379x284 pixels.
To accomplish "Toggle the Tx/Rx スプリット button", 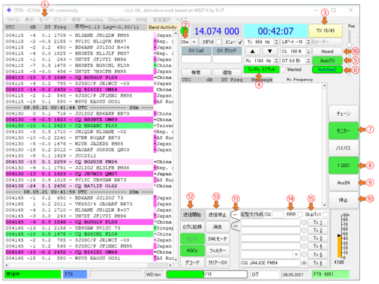I will 261,70.
